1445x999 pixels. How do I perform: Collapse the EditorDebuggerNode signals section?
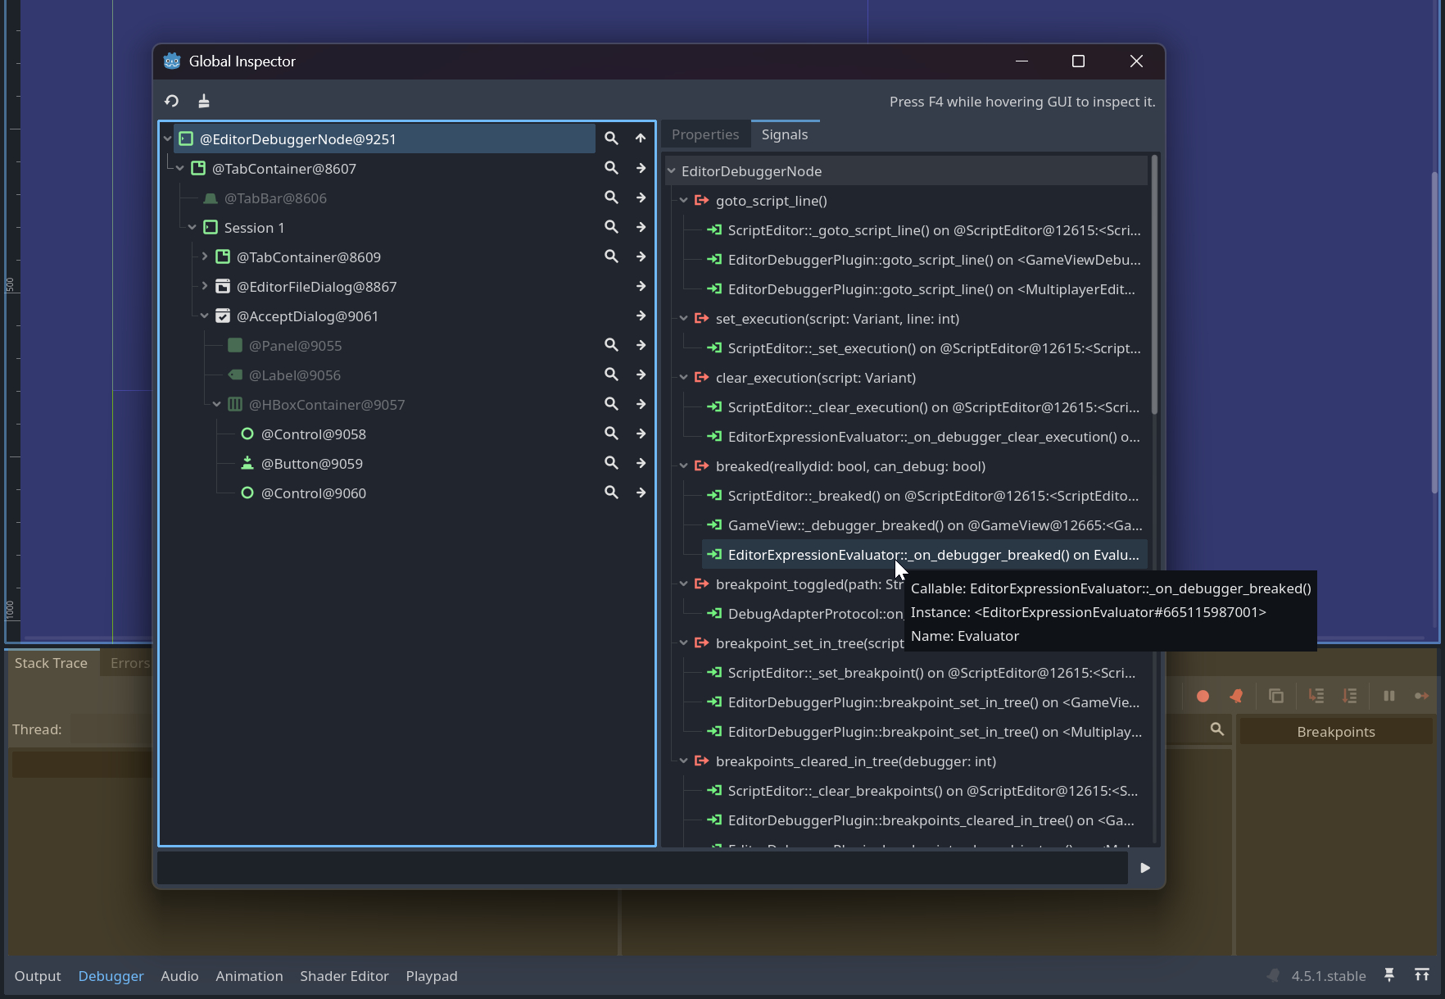click(672, 171)
